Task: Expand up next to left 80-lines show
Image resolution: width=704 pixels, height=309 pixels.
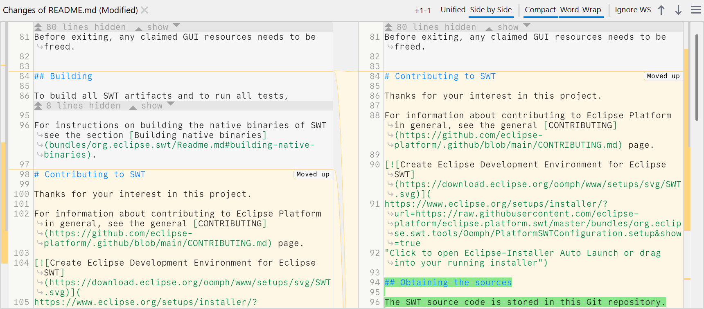Action: click(139, 28)
